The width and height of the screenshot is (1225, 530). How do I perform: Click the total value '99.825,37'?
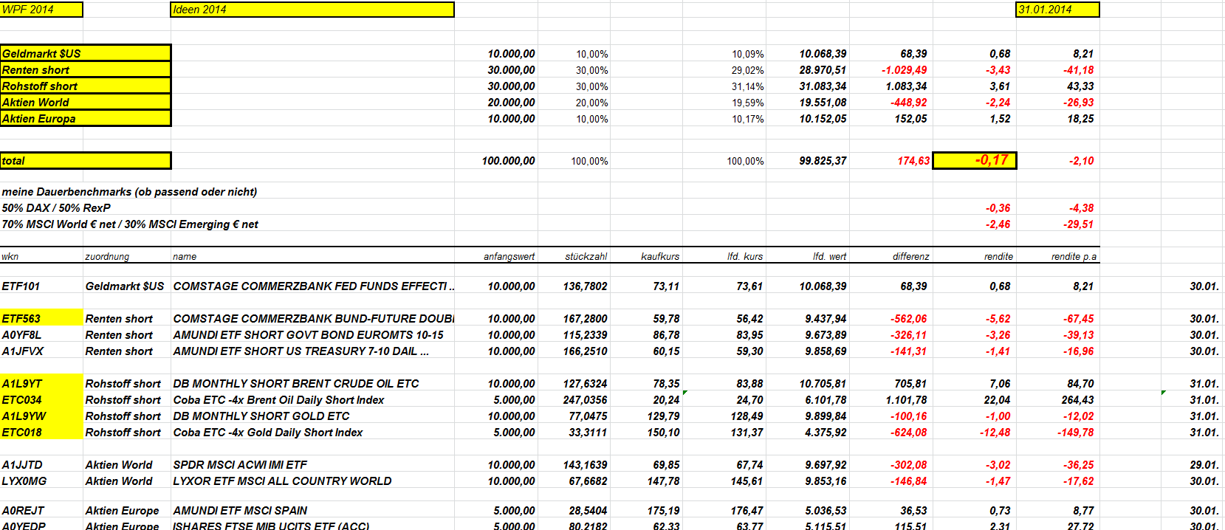pos(823,161)
